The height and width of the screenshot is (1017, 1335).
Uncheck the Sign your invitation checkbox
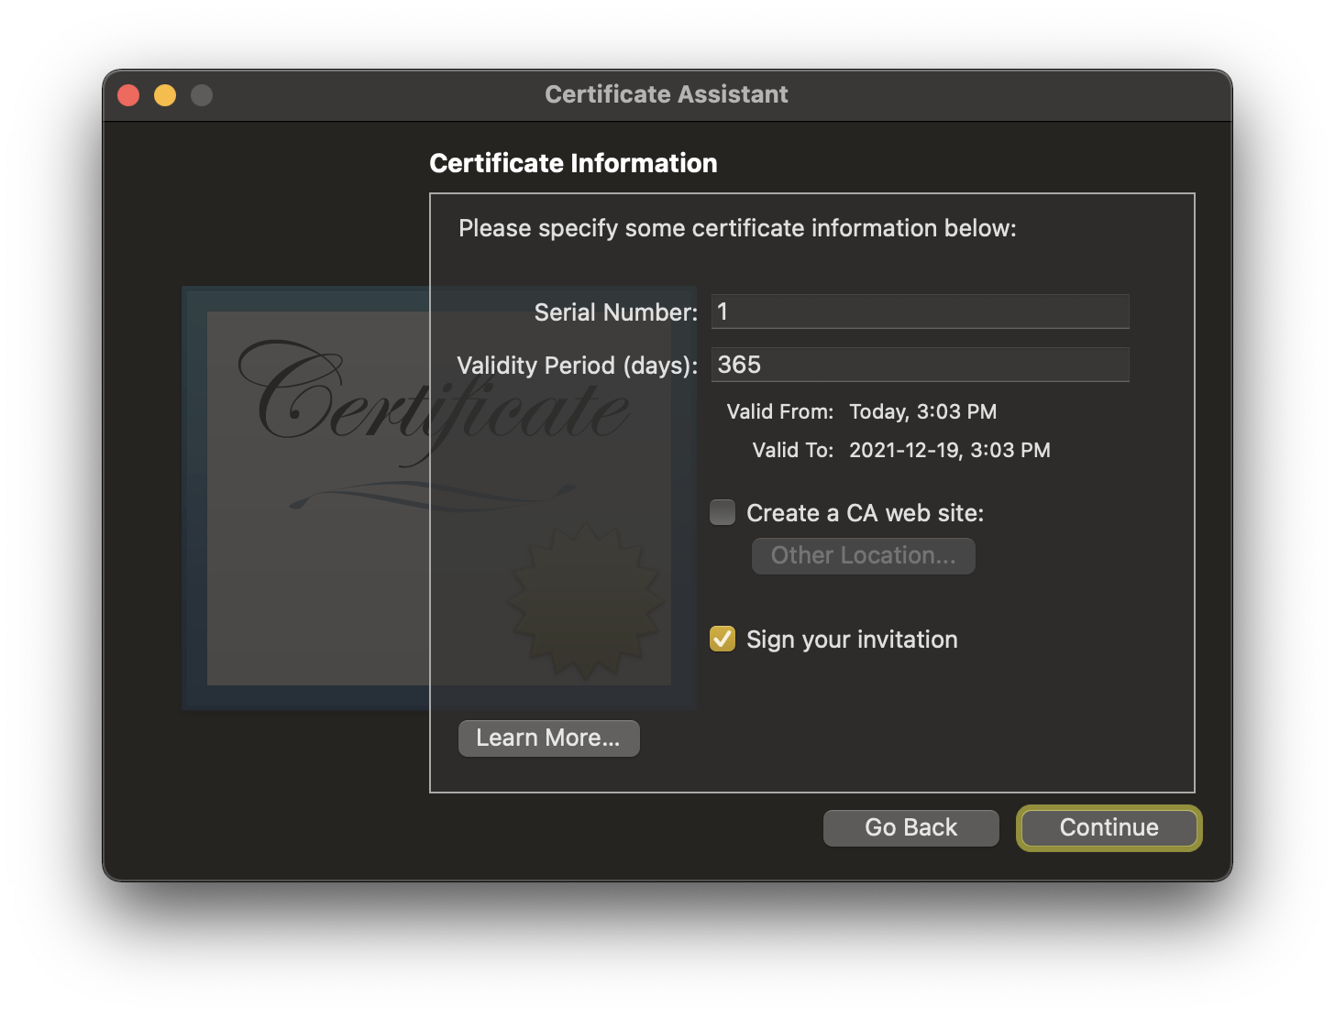723,639
